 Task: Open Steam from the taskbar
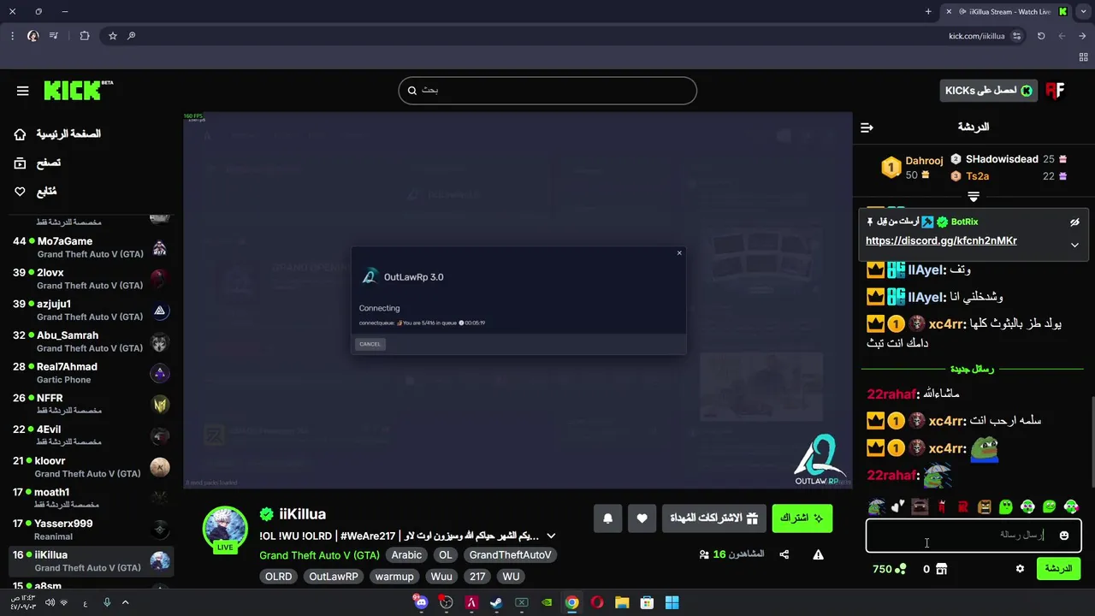click(496, 602)
